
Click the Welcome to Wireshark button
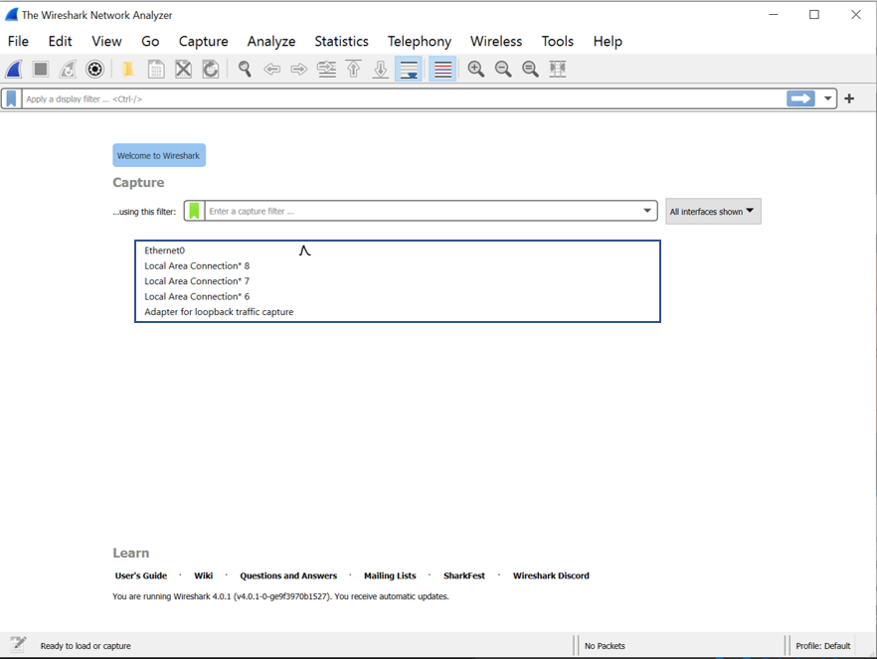pos(158,155)
